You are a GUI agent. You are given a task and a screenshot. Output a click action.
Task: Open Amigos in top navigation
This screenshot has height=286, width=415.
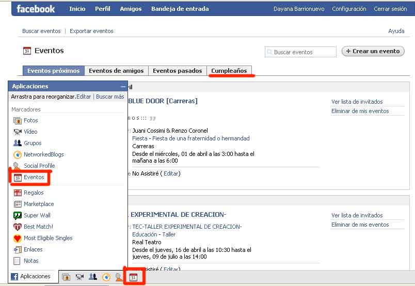(131, 9)
